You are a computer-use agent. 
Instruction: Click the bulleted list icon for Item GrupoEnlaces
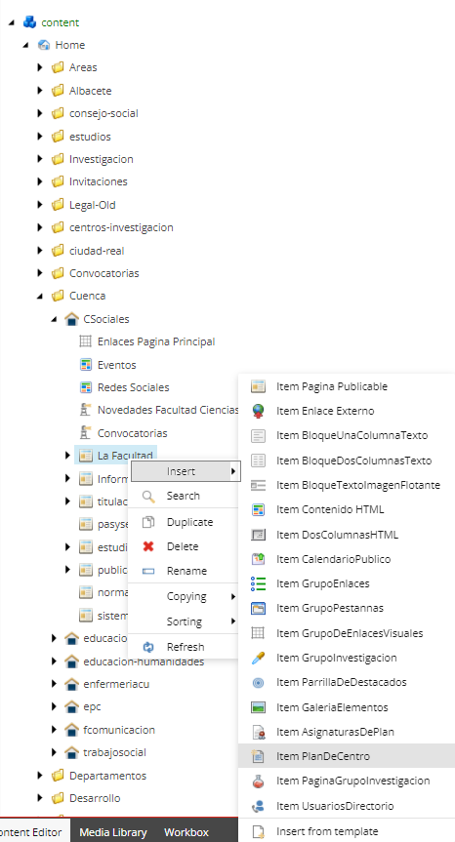coord(259,583)
